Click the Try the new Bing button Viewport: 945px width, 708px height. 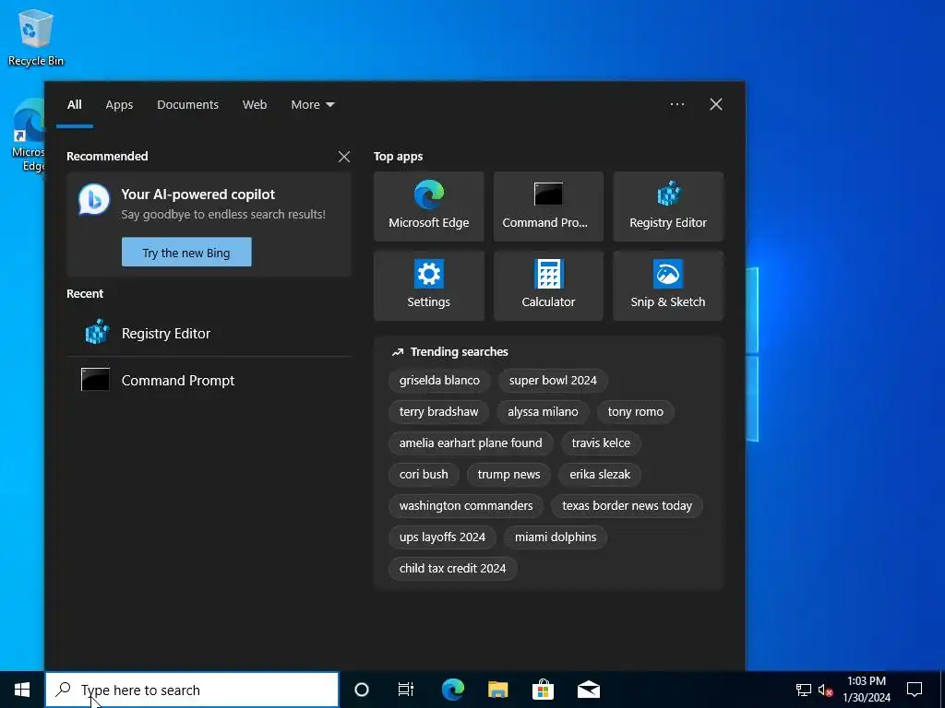click(186, 253)
